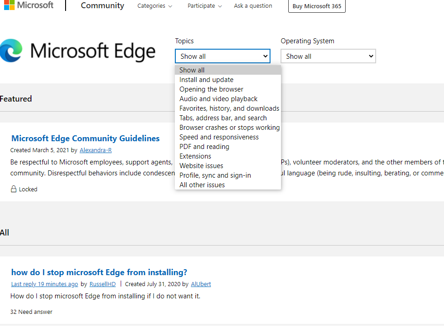
Task: Open the Ask a question link
Action: pyautogui.click(x=253, y=5)
